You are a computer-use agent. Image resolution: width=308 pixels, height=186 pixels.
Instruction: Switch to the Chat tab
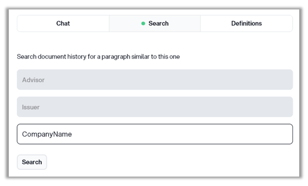pyautogui.click(x=63, y=24)
